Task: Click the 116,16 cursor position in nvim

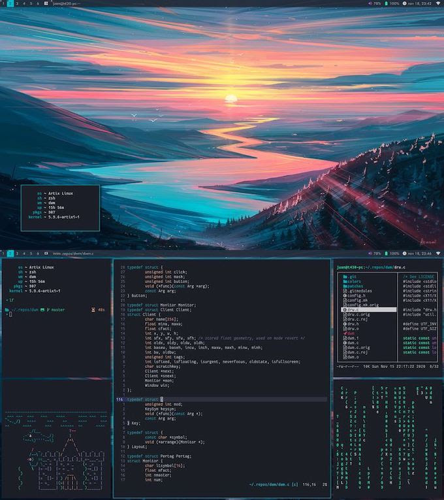Action: click(309, 485)
